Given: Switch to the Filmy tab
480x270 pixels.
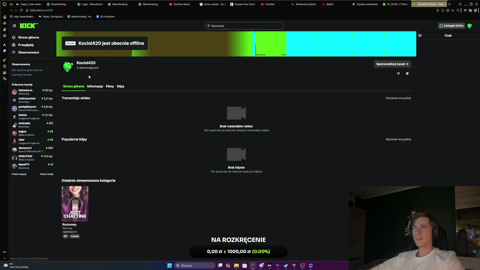Looking at the screenshot, I should 110,86.
